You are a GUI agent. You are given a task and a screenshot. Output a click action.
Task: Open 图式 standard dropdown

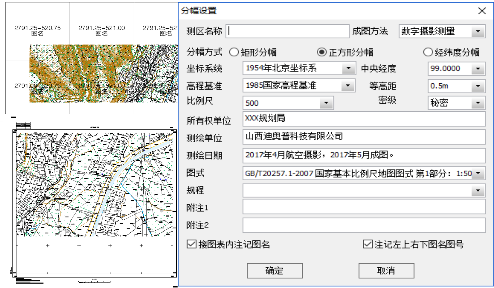click(478, 173)
